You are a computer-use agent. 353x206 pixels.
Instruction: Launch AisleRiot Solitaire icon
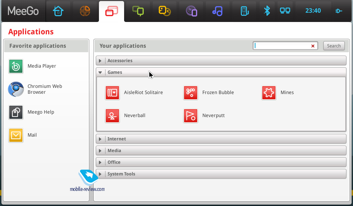pos(112,93)
